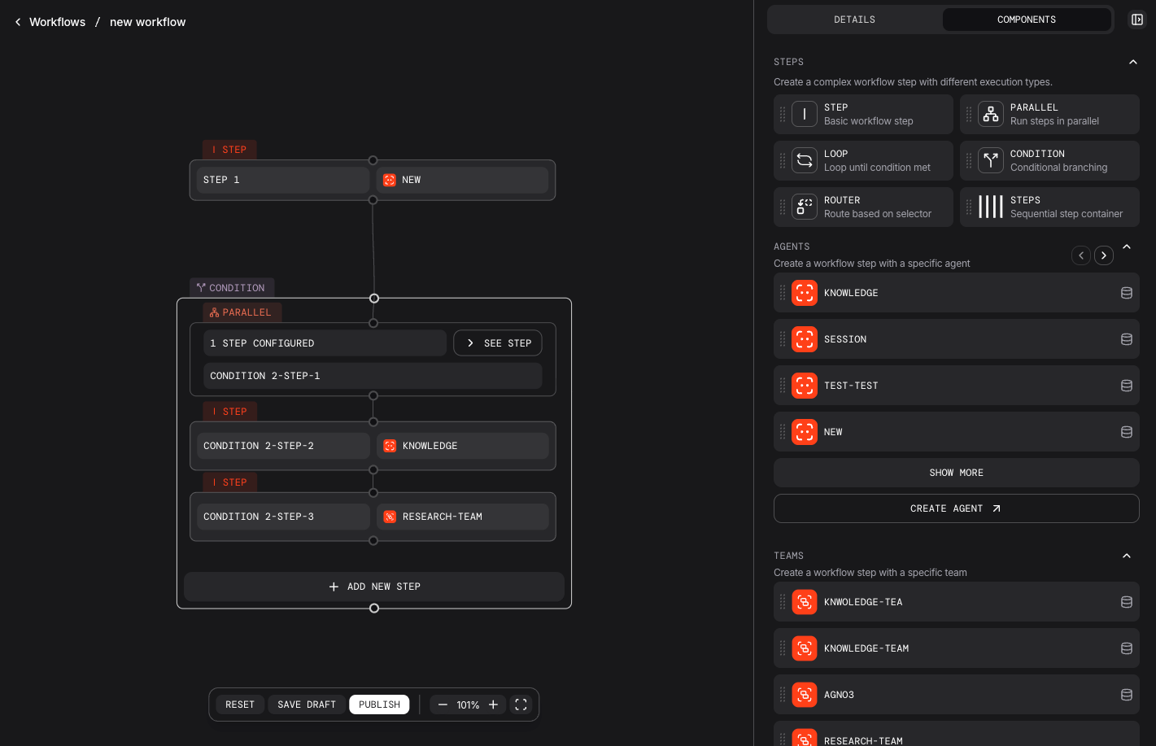
Task: Click database icon on SESSION agent row
Action: 1127,339
